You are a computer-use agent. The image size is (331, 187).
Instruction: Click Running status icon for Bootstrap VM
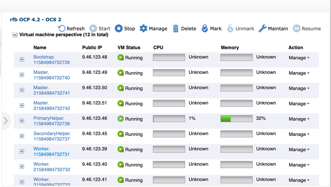(121, 57)
